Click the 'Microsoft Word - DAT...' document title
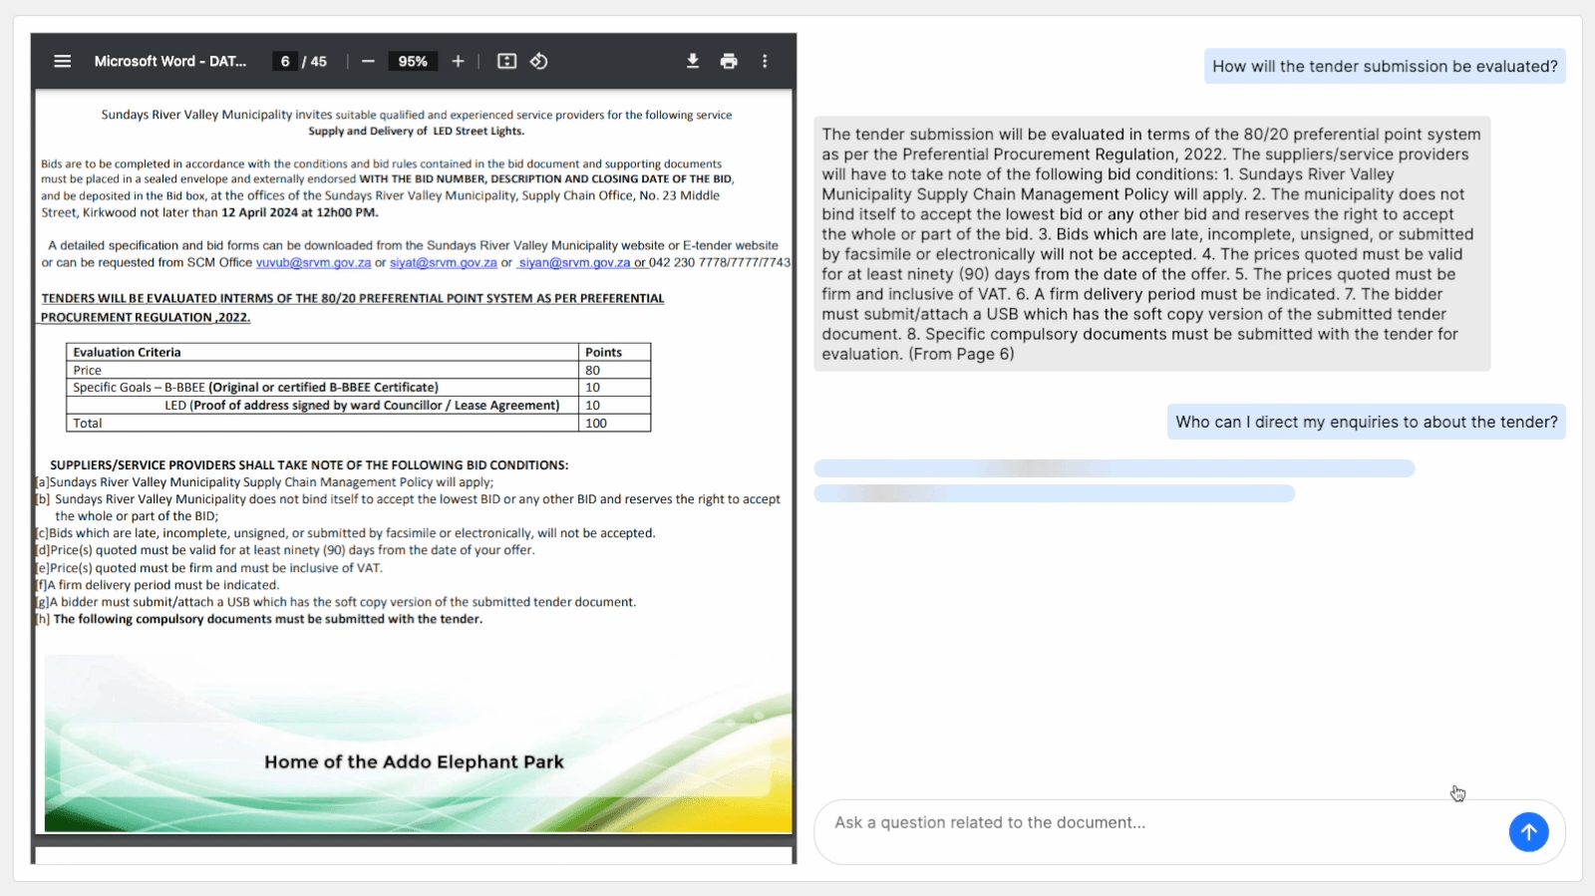1595x896 pixels. [x=170, y=61]
